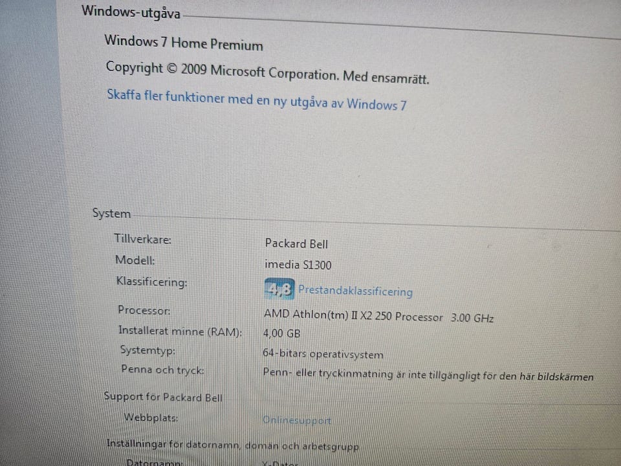Open the 4,8 performance score badge
Viewport: 621px width, 466px height.
[x=279, y=289]
